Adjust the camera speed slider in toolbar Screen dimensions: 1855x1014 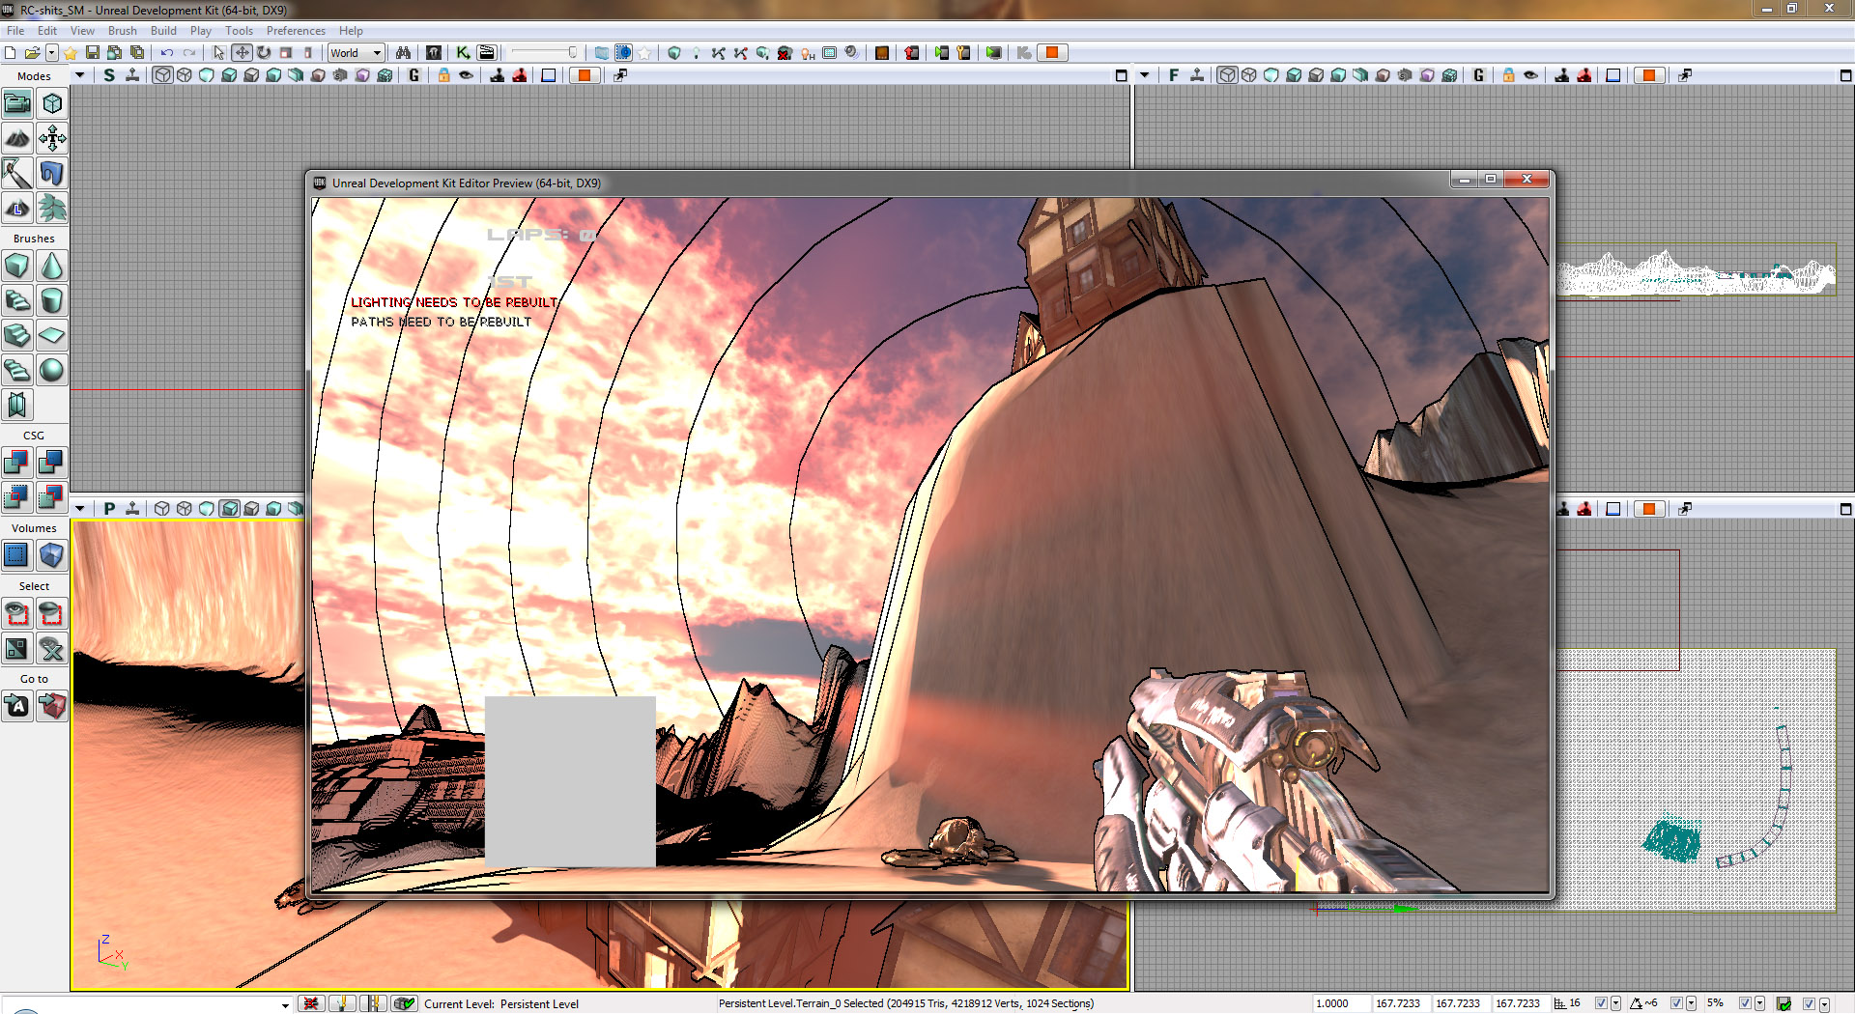tap(544, 52)
